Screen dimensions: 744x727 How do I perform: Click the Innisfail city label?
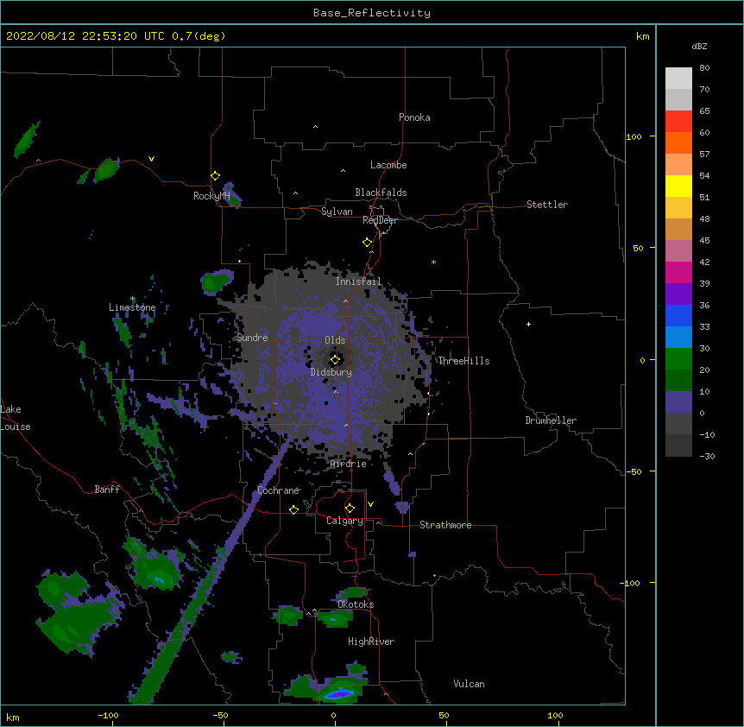pyautogui.click(x=358, y=281)
